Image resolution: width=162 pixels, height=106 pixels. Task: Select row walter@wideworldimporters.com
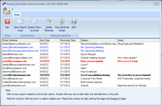coord(81,82)
